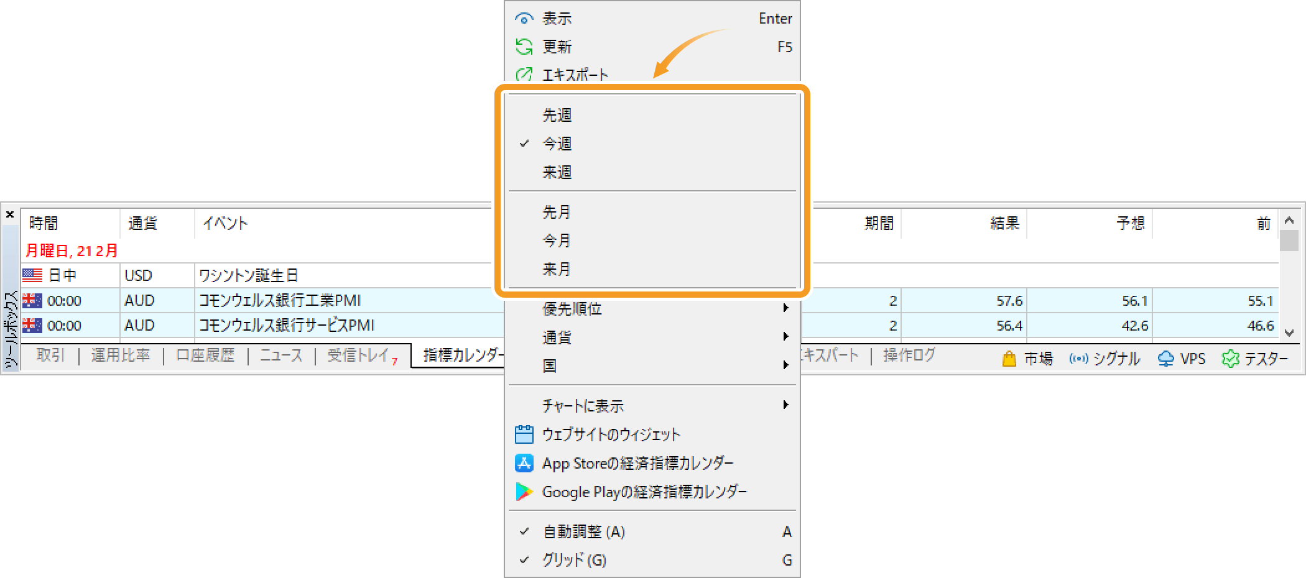The height and width of the screenshot is (578, 1306).
Task: Click the App Store icon in menu
Action: point(524,463)
